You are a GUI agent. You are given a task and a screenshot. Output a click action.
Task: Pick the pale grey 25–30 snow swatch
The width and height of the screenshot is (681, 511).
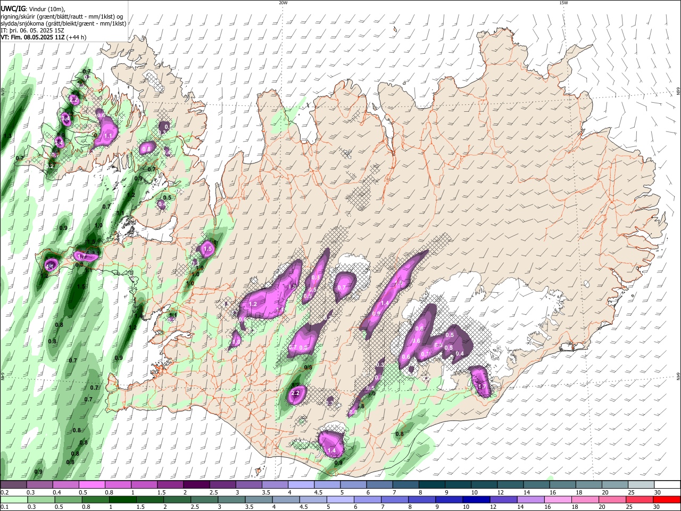pos(641,484)
